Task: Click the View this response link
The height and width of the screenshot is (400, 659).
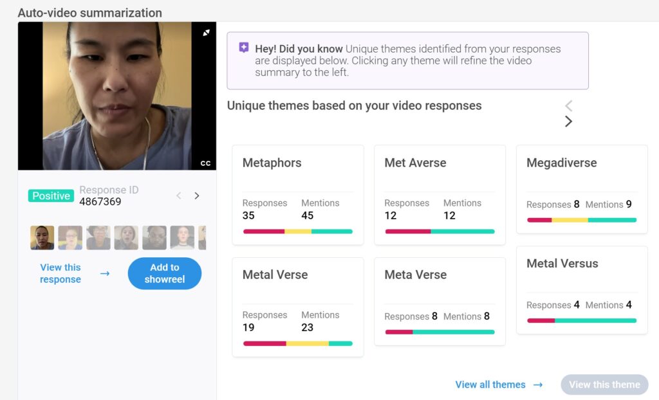Action: coord(60,273)
